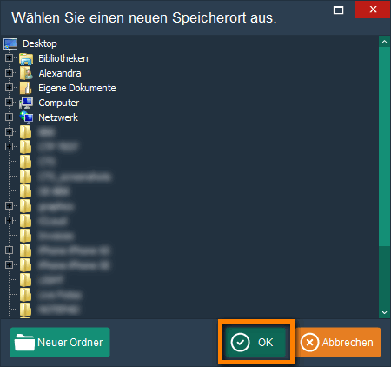
Task: Click the X circle icon on Abbrechen
Action: point(309,343)
